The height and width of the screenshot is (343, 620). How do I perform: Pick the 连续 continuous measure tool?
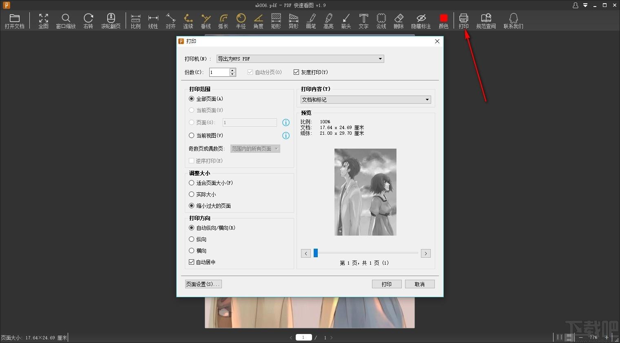click(x=188, y=21)
